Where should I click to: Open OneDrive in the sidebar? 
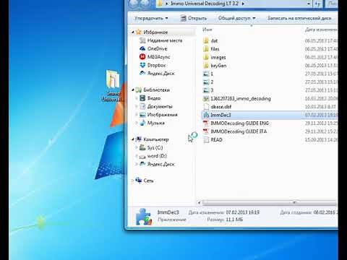(x=157, y=48)
